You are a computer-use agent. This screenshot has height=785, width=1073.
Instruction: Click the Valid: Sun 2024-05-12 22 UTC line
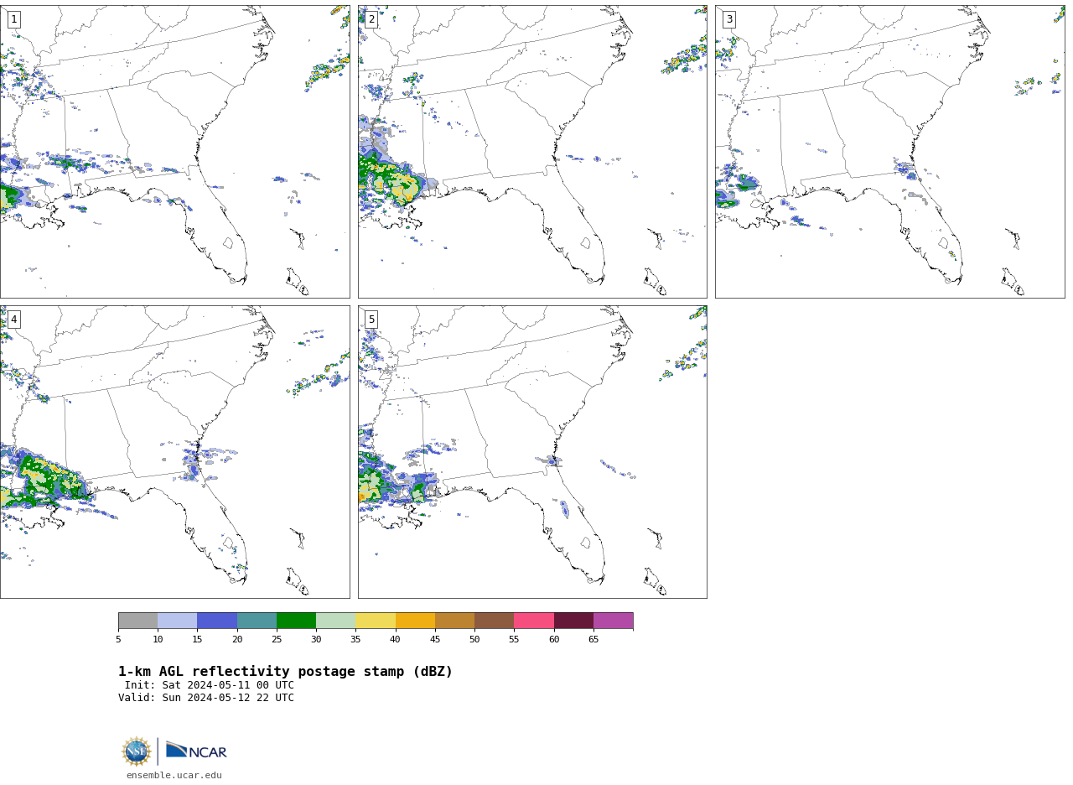(x=206, y=698)
